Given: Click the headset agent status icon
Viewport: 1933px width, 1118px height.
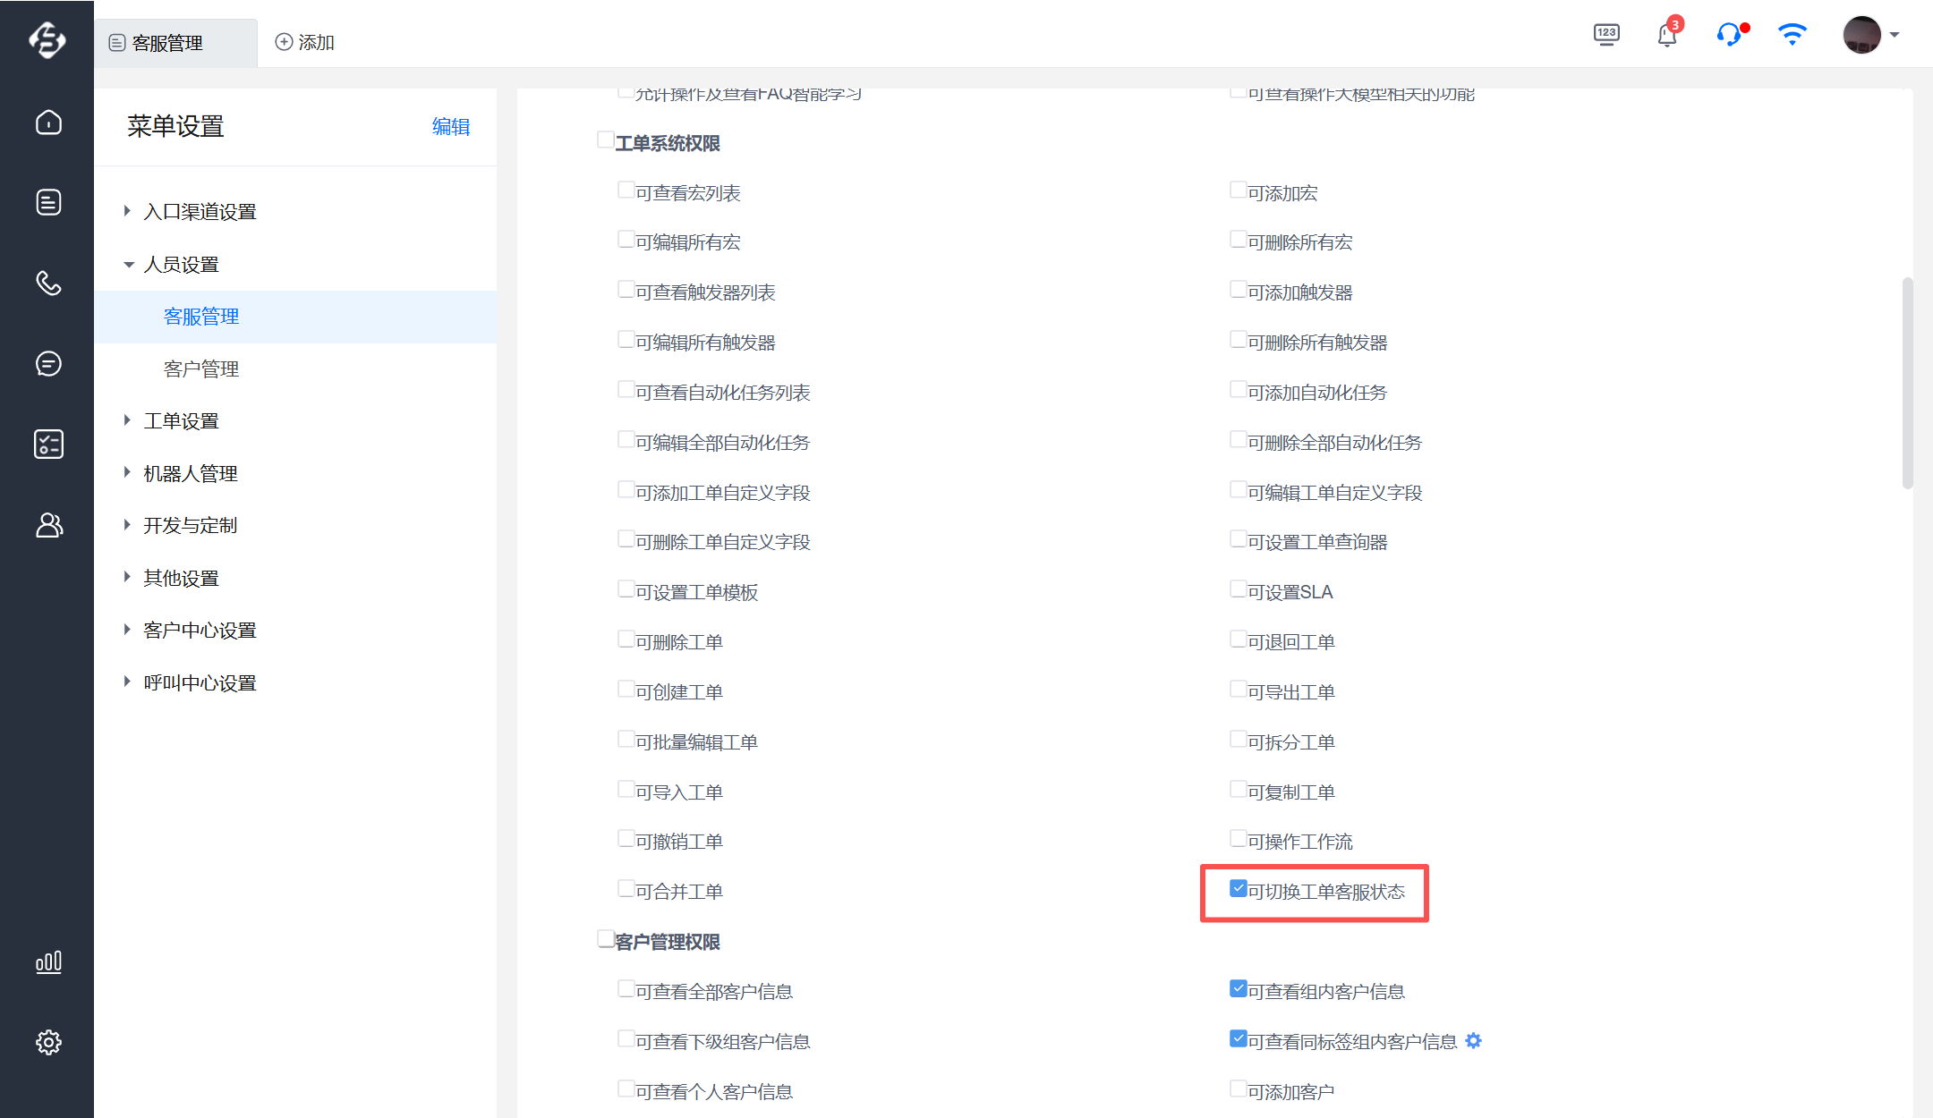Looking at the screenshot, I should (1728, 35).
